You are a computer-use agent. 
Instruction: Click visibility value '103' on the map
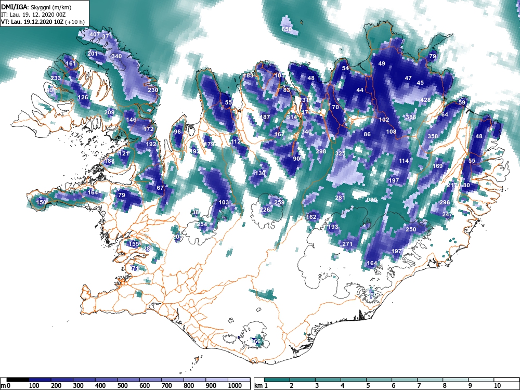coord(224,202)
